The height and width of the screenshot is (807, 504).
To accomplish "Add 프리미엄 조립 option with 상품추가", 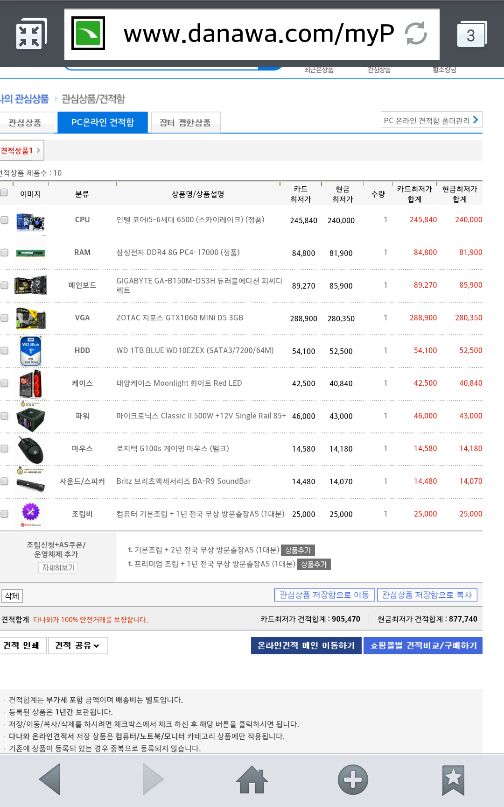I will coord(314,564).
